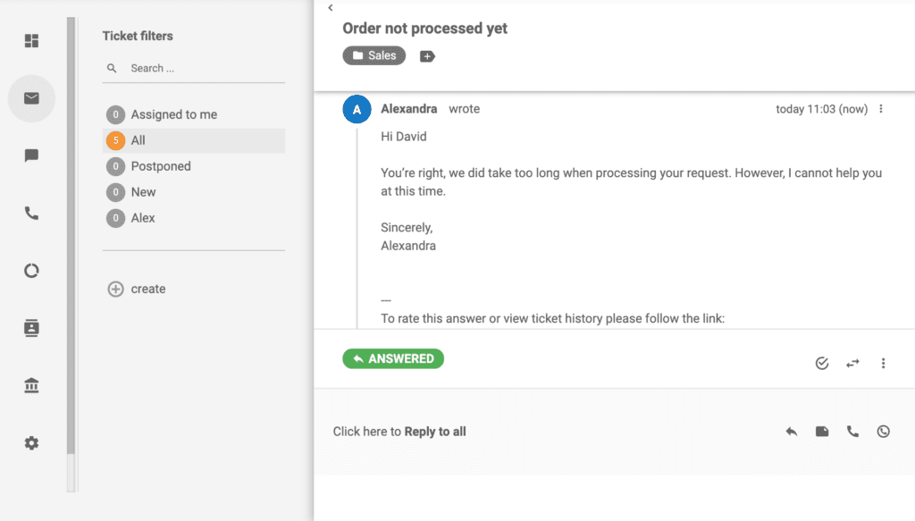This screenshot has width=915, height=521.
Task: Mark the ticket resolved with the checkmark icon
Action: pos(821,363)
